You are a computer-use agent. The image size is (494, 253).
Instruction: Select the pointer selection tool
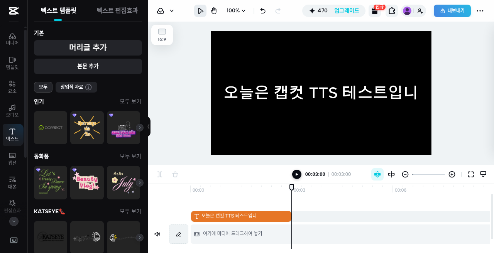(x=200, y=11)
